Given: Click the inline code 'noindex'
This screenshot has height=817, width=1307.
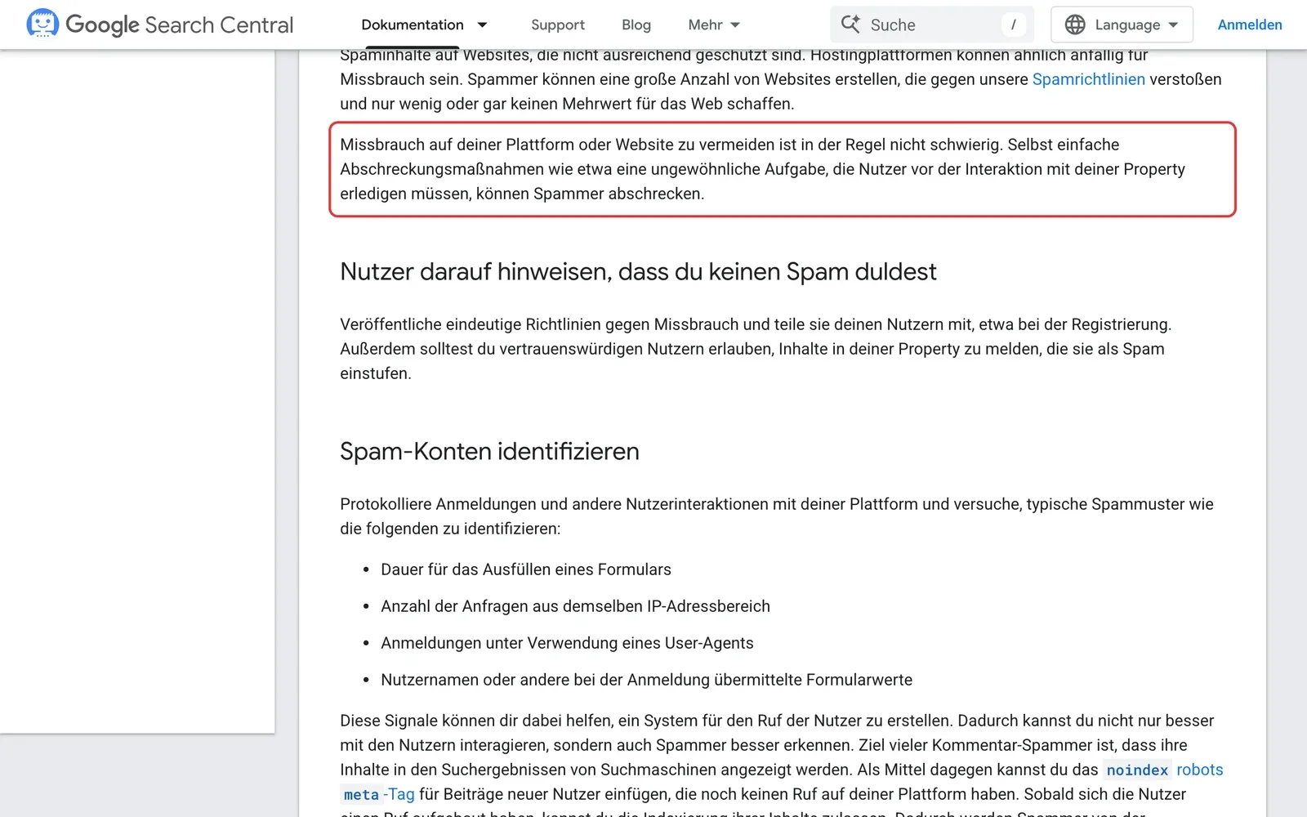Looking at the screenshot, I should pyautogui.click(x=1137, y=770).
